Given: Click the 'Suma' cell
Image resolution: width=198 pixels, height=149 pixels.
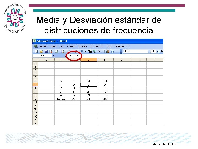Looking at the screenshot, I should 61,99.
